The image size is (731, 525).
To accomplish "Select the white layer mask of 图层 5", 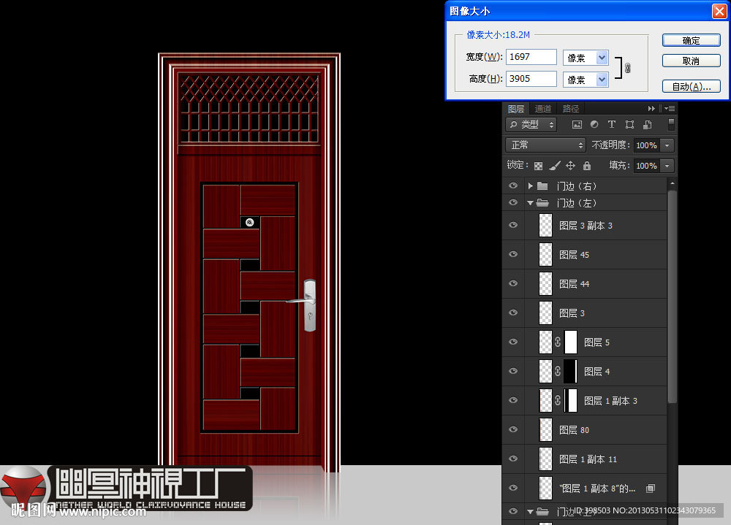I will [x=571, y=342].
